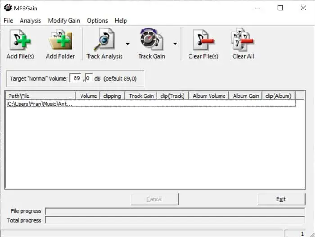Click the Total progress bar
Viewport: 315px width, 237px height.
click(175, 220)
